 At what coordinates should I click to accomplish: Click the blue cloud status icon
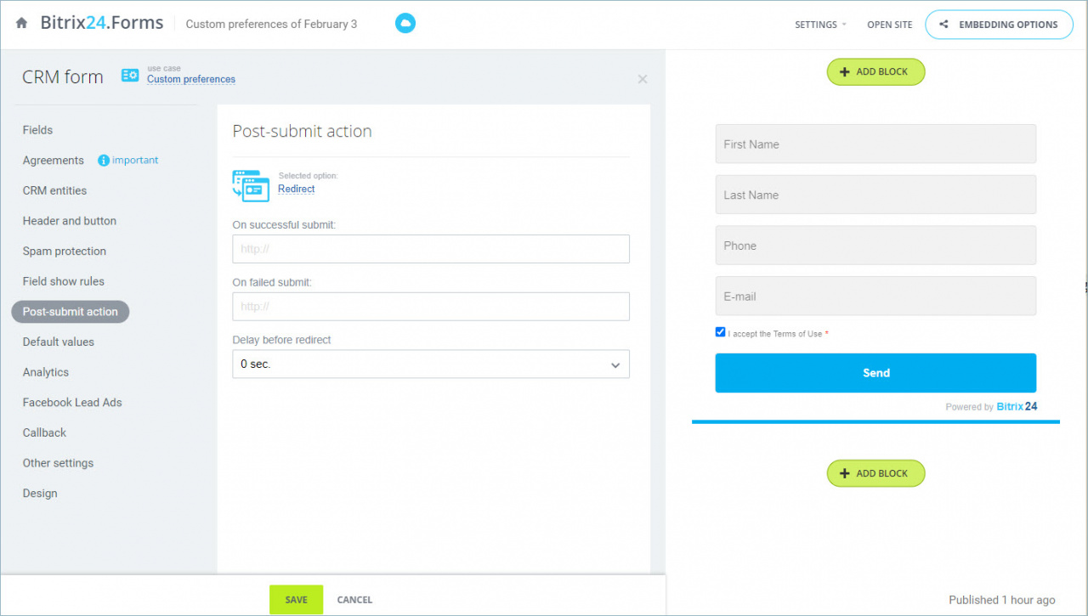coord(405,24)
